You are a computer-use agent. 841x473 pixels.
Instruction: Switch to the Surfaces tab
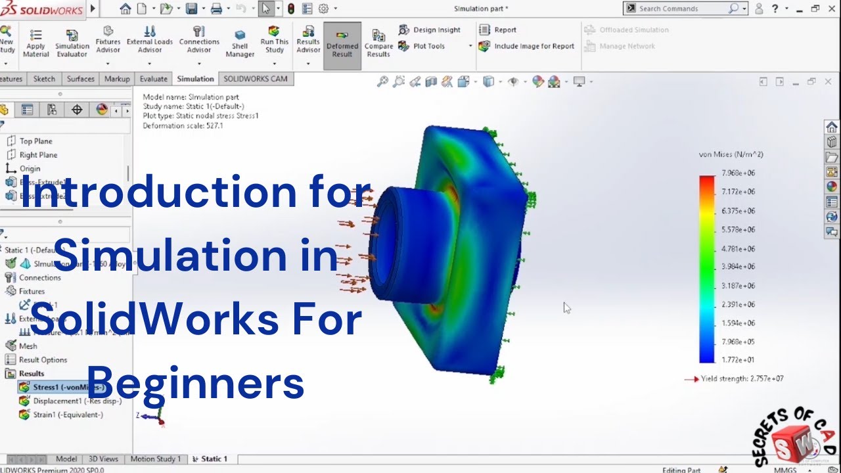pyautogui.click(x=81, y=79)
